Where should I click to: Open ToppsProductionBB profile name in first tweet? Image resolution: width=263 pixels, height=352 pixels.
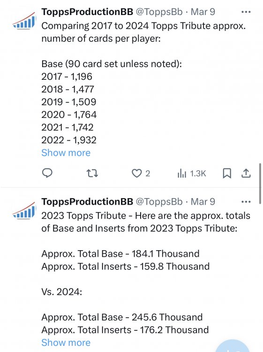coord(87,12)
